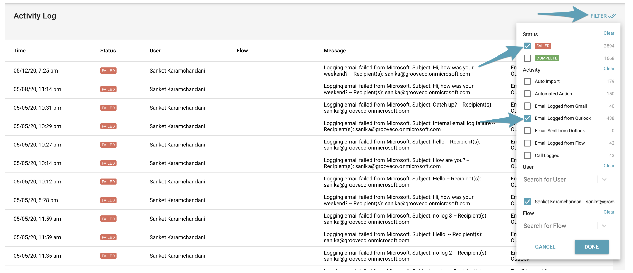Clear the Status filter section
633x273 pixels.
[609, 33]
